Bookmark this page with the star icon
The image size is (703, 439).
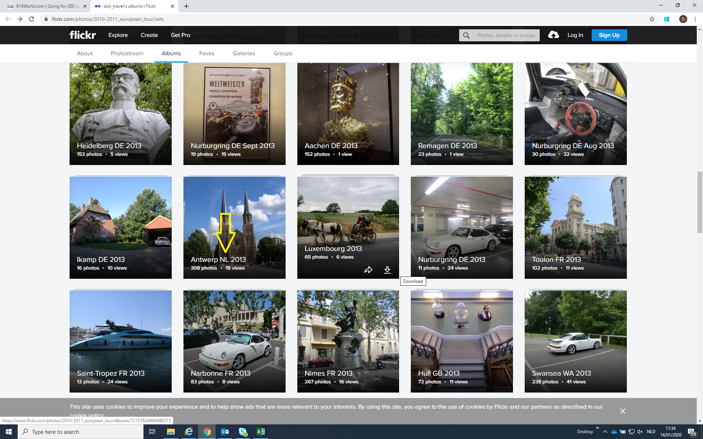tap(652, 19)
